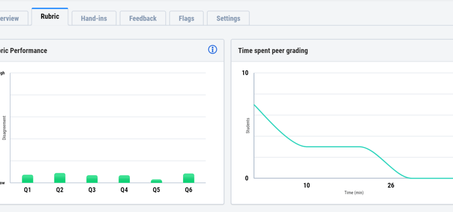Pick the green bar above Q4
Screen dimensions: 453x212
(x=124, y=179)
